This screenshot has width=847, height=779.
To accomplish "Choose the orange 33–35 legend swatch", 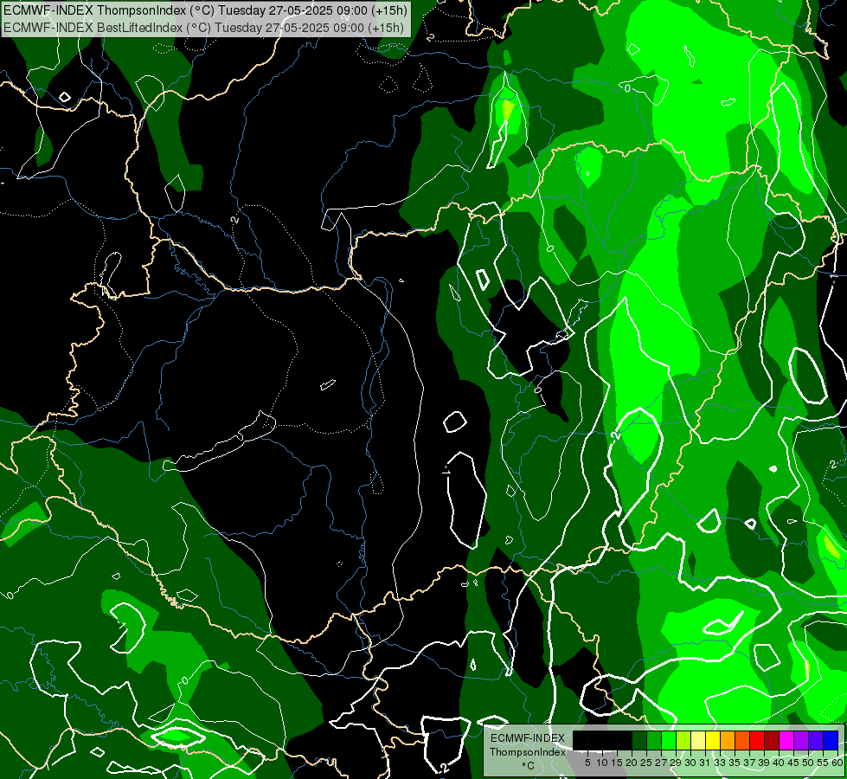I will click(728, 740).
